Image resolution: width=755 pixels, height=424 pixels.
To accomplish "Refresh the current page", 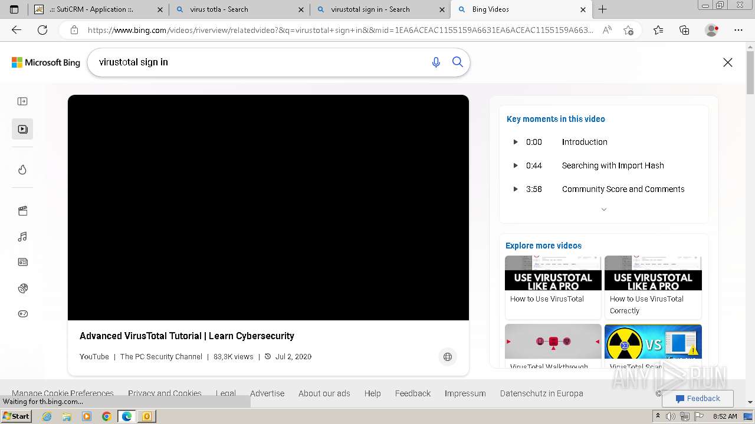I will point(42,30).
